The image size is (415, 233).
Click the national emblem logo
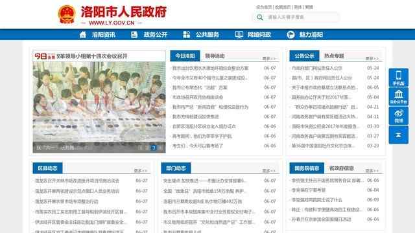tap(67, 14)
